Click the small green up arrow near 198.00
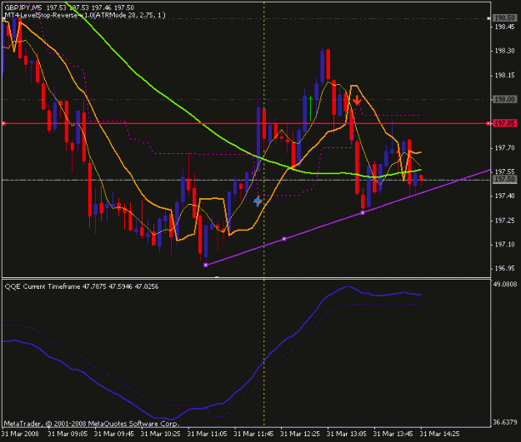 click(x=310, y=108)
